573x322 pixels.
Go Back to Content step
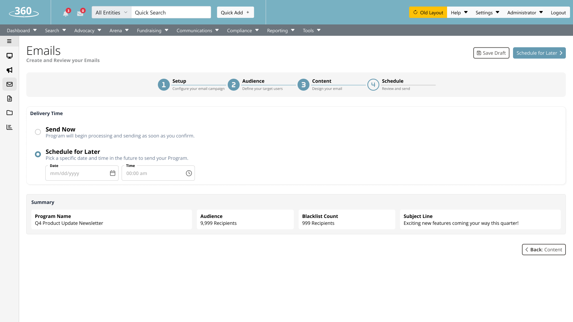[x=544, y=250]
